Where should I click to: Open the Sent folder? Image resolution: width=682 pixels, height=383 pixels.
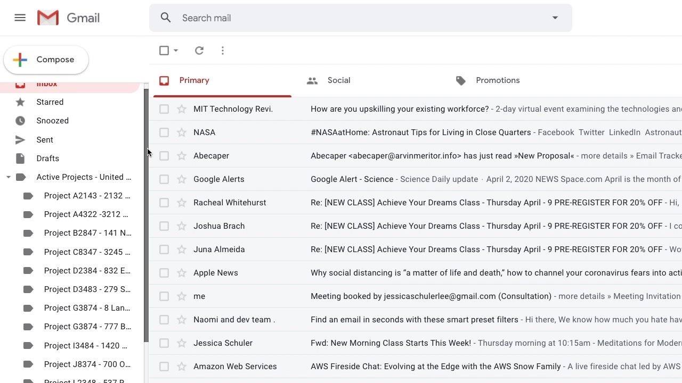coord(45,140)
